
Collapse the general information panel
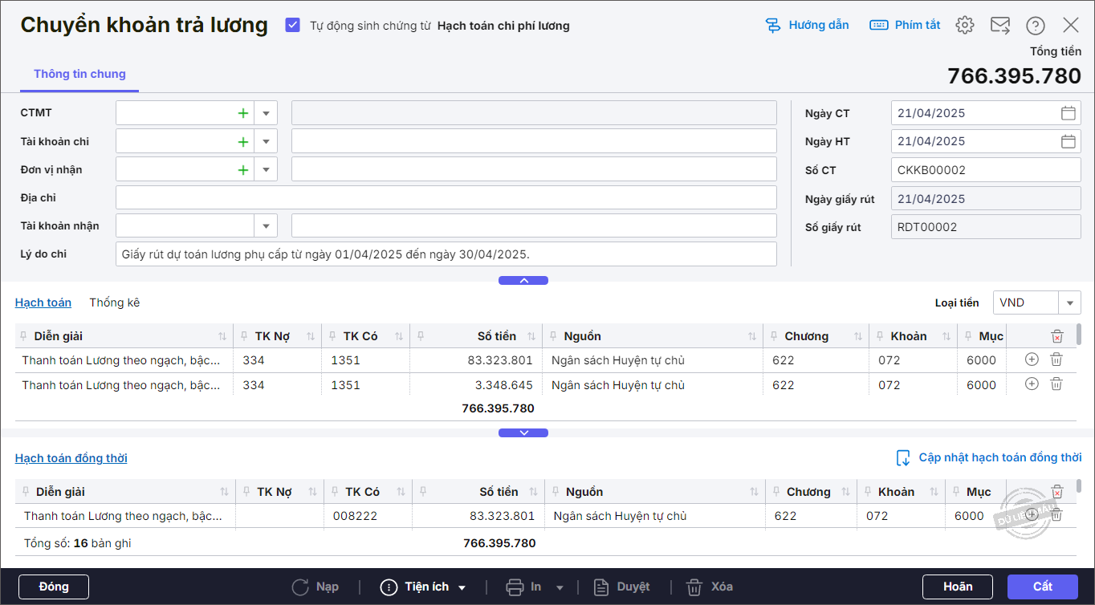[523, 281]
